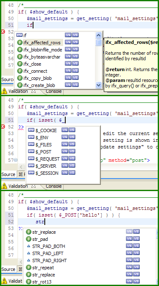Click the php icon beside $_SERVER
The height and width of the screenshot is (286, 159).
pos(31,166)
